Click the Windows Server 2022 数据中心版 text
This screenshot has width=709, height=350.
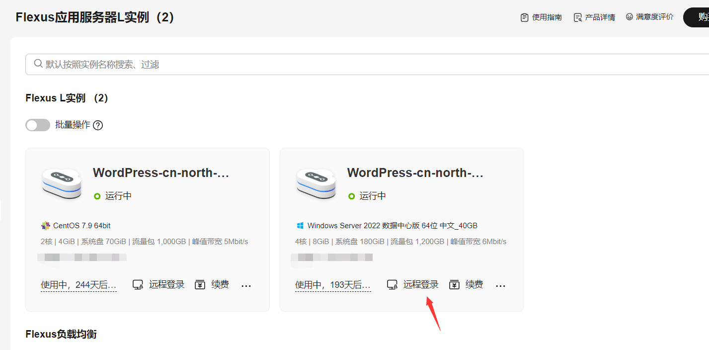coord(393,226)
